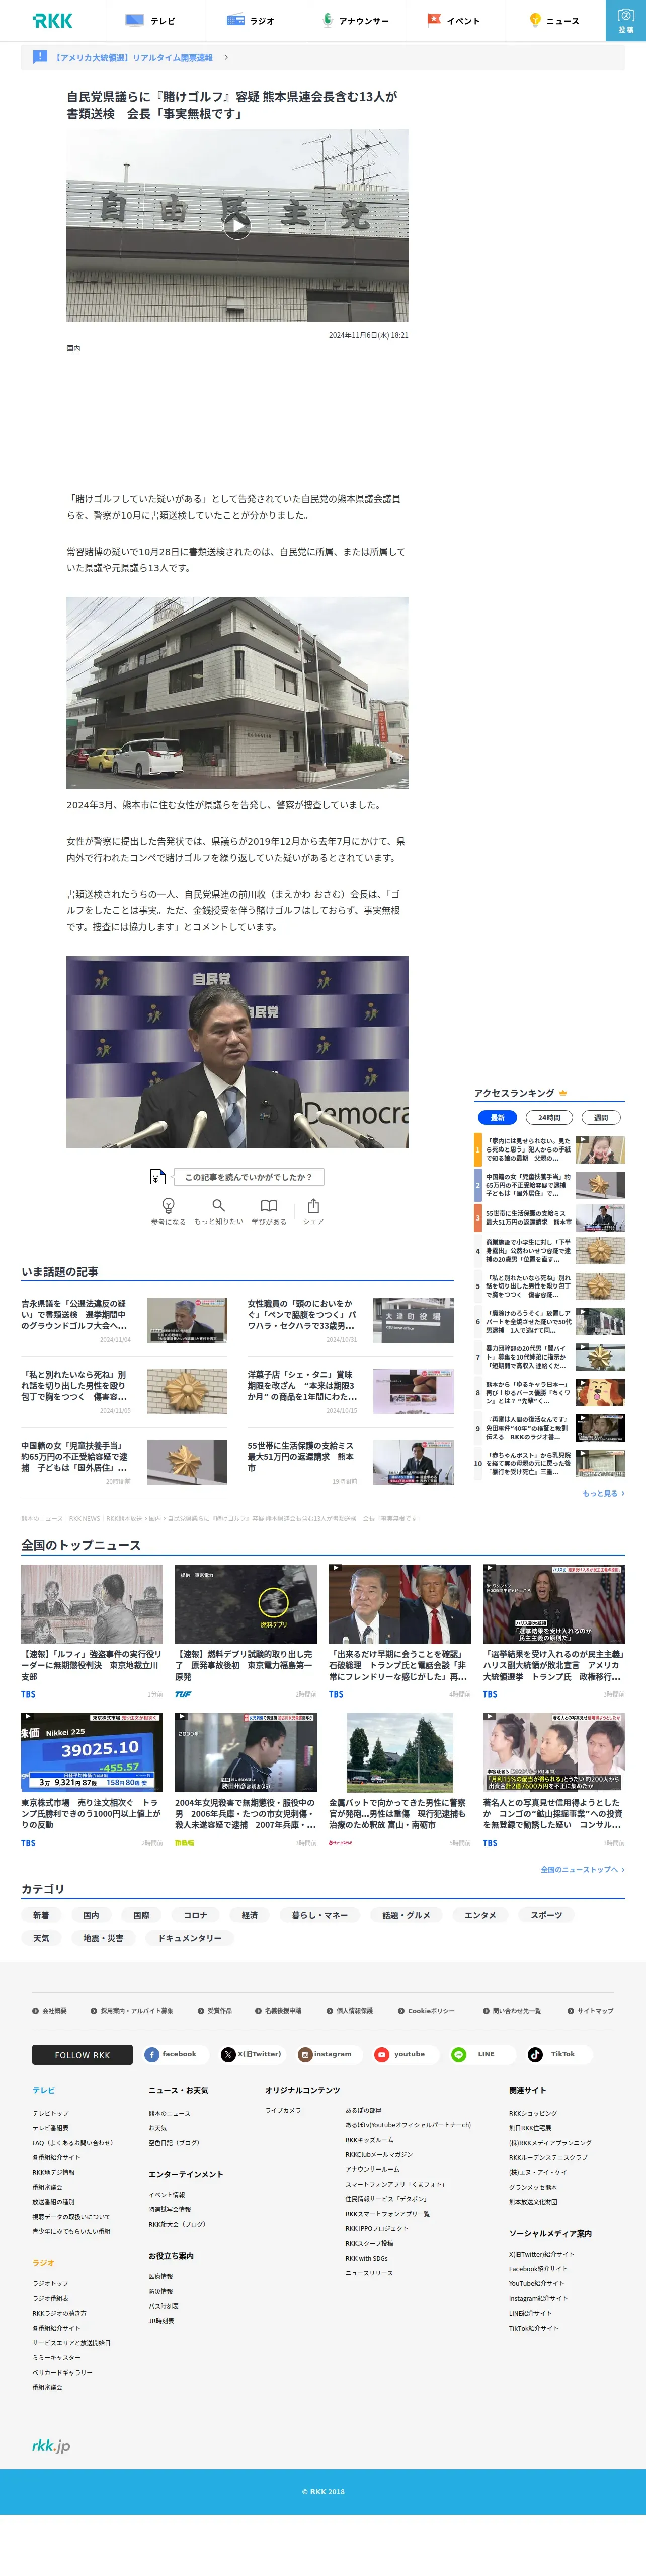
Task: Select the 話題・グルメ category pill
Action: click(x=407, y=1915)
